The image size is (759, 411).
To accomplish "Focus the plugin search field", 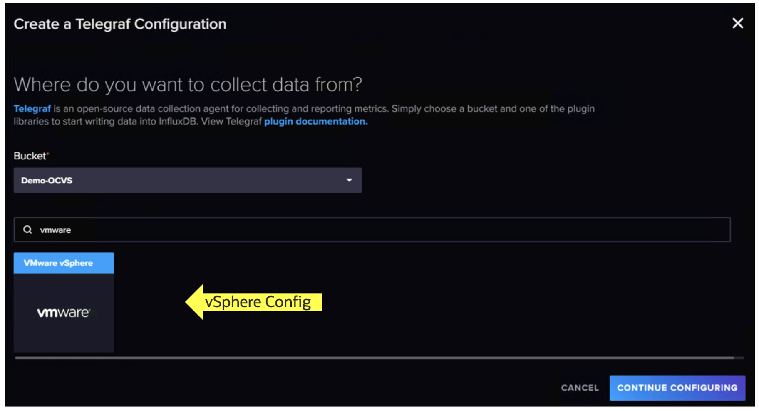I will click(375, 230).
